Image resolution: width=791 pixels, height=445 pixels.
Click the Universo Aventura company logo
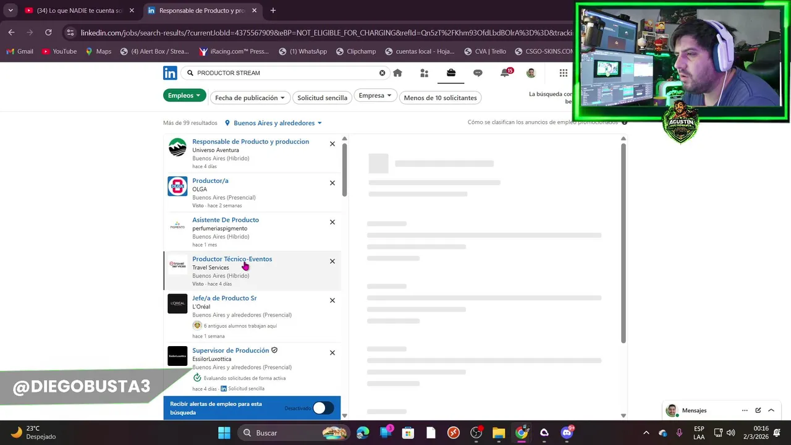point(177,147)
